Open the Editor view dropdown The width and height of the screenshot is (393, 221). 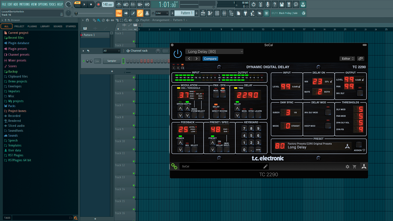pyautogui.click(x=347, y=58)
